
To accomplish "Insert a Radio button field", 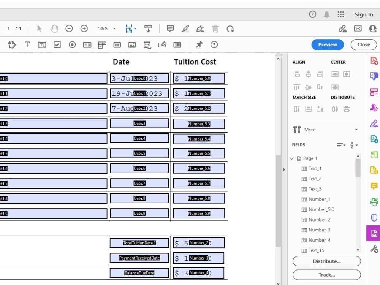I will (x=72, y=44).
